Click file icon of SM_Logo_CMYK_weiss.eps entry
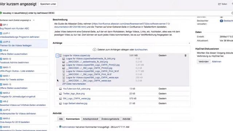Screen dimensions: 233x131 click(x=64, y=78)
